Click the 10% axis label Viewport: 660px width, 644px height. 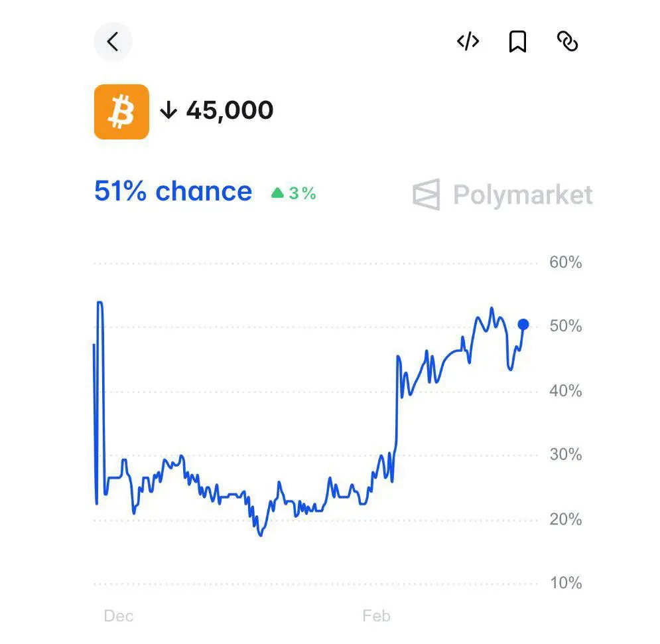[x=566, y=583]
